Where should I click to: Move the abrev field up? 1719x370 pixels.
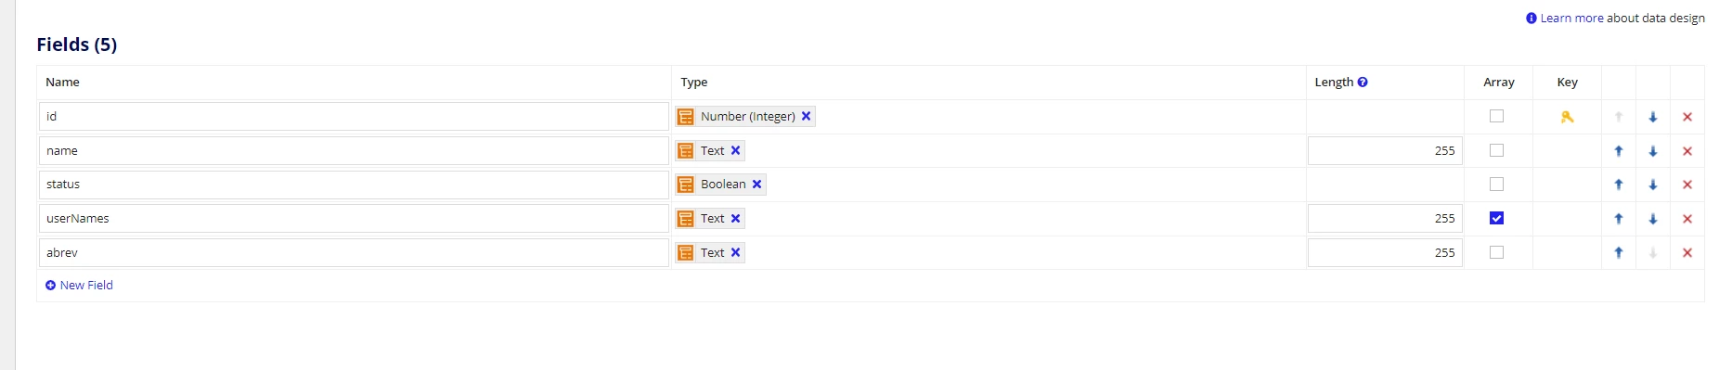click(x=1619, y=252)
